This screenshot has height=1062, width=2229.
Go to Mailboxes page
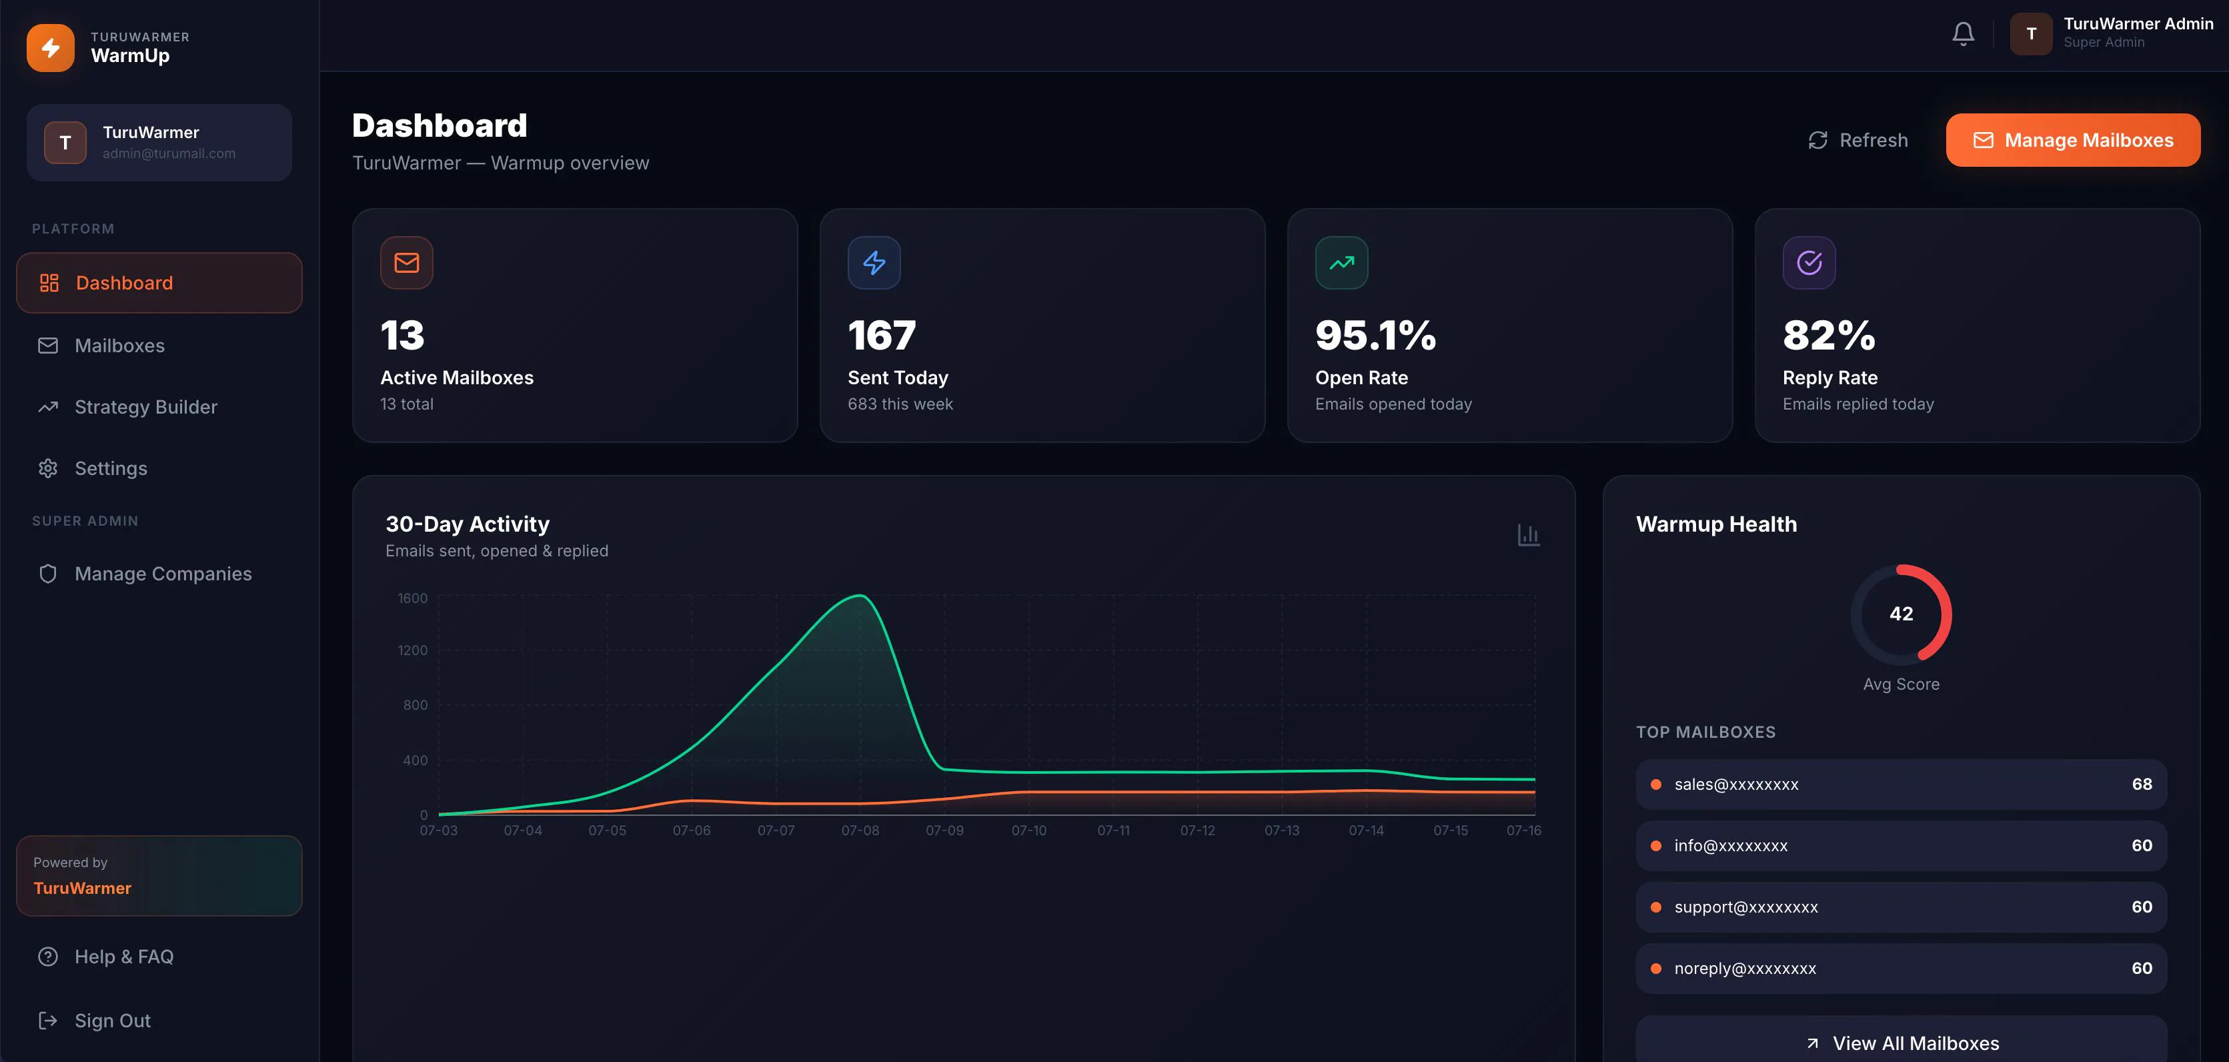(159, 346)
